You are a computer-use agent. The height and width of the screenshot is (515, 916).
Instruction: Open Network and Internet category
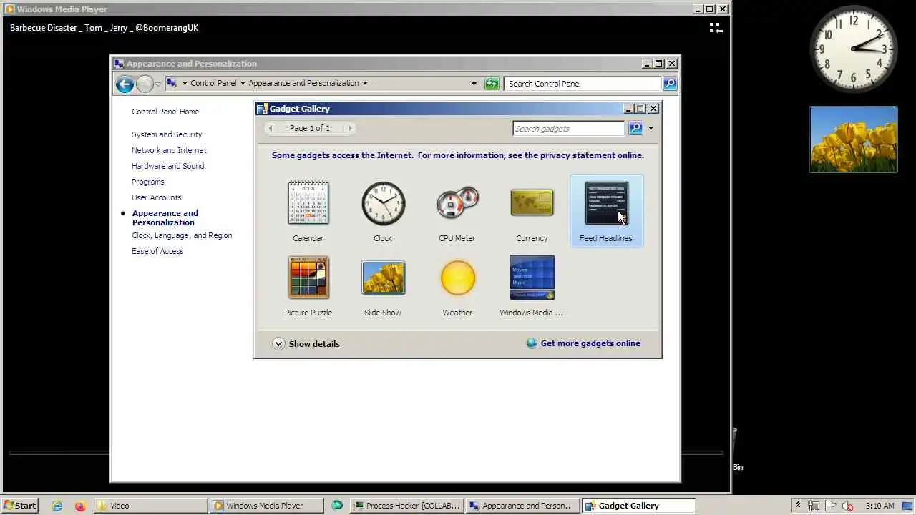pos(169,150)
